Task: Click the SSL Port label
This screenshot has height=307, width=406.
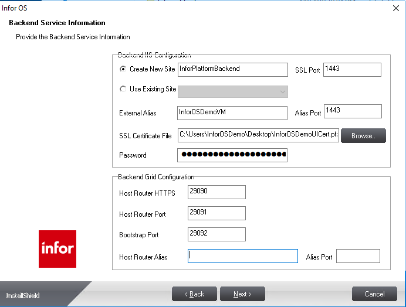Action: [307, 70]
